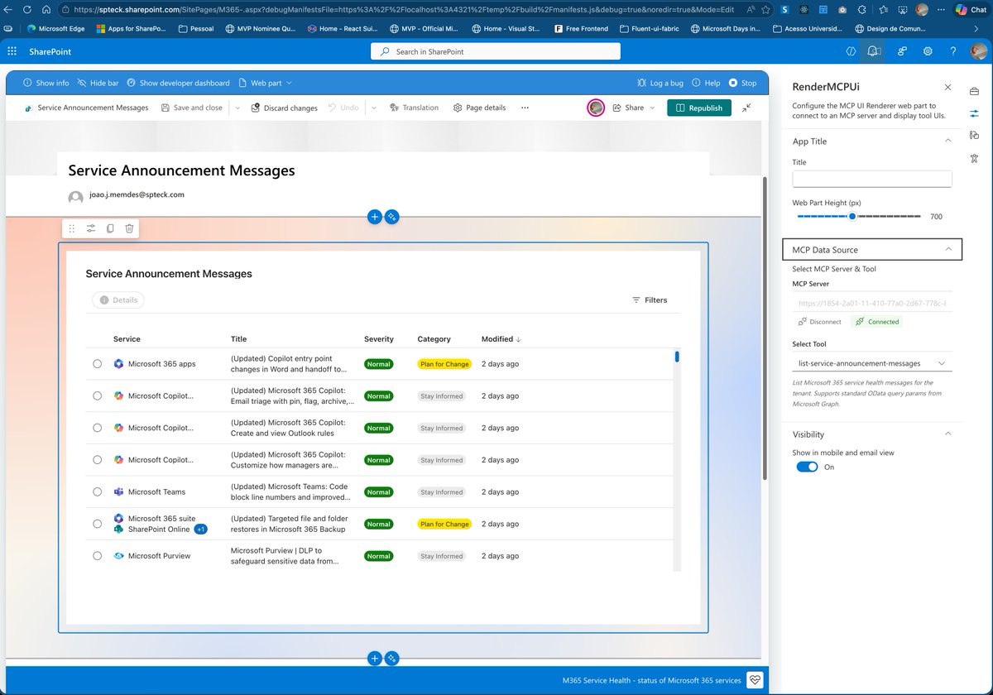Select the radio button for Microsoft Teams row

pos(97,491)
